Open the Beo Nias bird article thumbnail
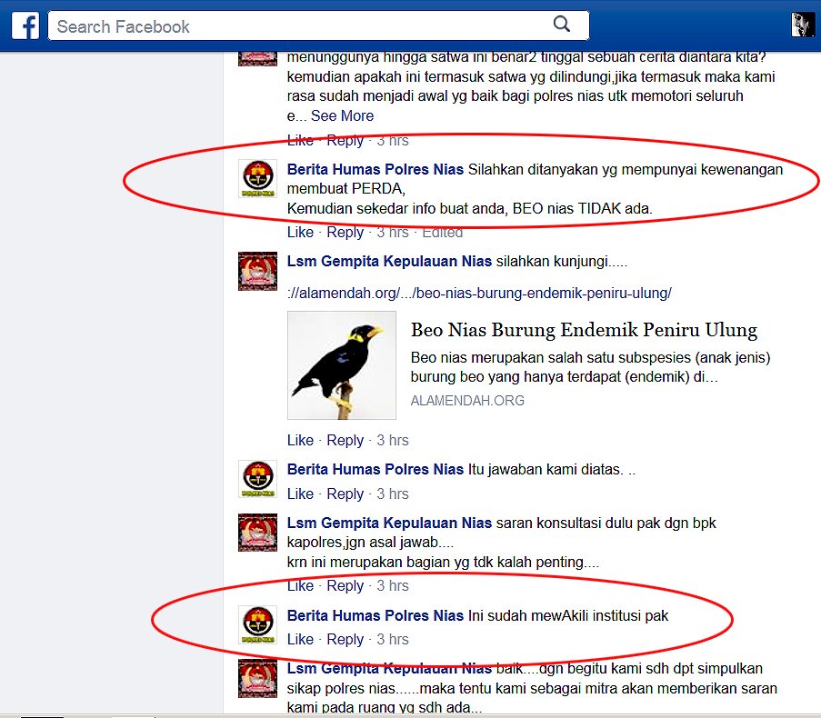Image resolution: width=821 pixels, height=718 pixels. click(x=341, y=364)
